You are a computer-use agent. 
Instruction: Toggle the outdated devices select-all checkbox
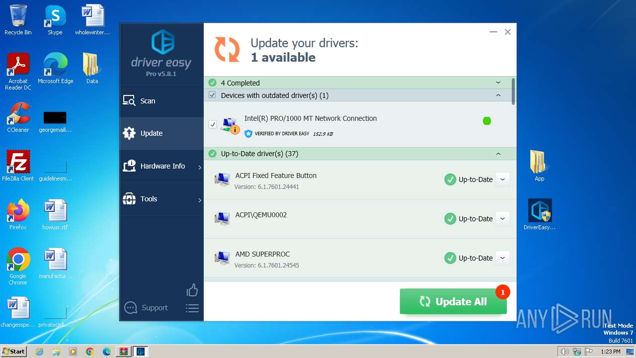pos(212,95)
